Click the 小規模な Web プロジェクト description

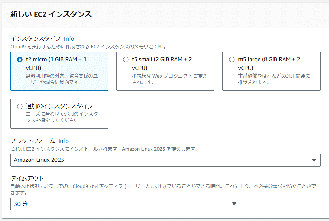(169, 79)
